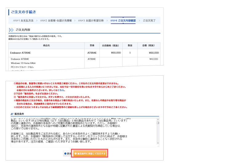The width and height of the screenshot is (237, 167).
Task: Select ご注文完了 step
Action: (x=149, y=21)
